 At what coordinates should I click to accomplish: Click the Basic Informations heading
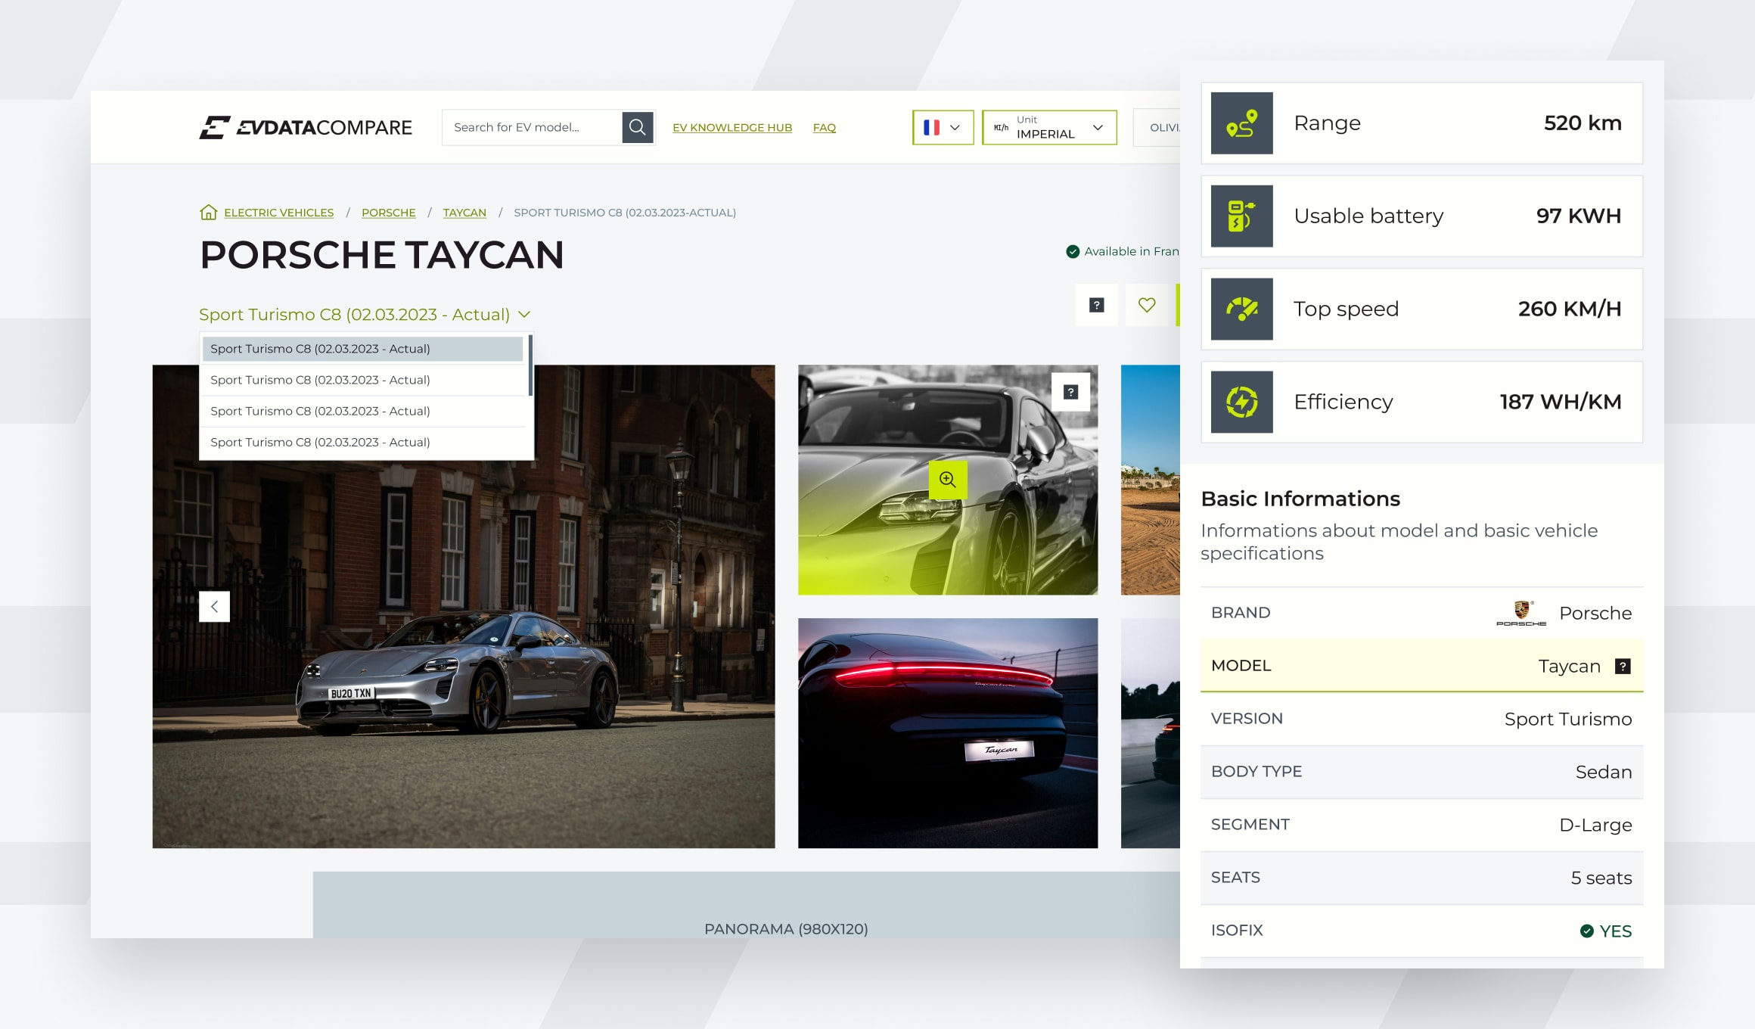[1300, 499]
